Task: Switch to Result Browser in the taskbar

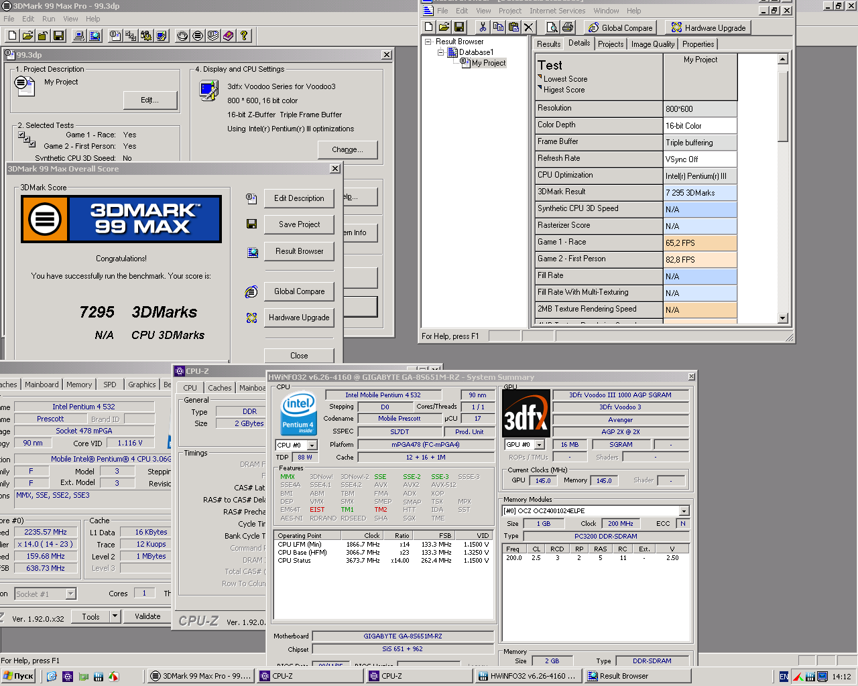Action: tap(638, 676)
